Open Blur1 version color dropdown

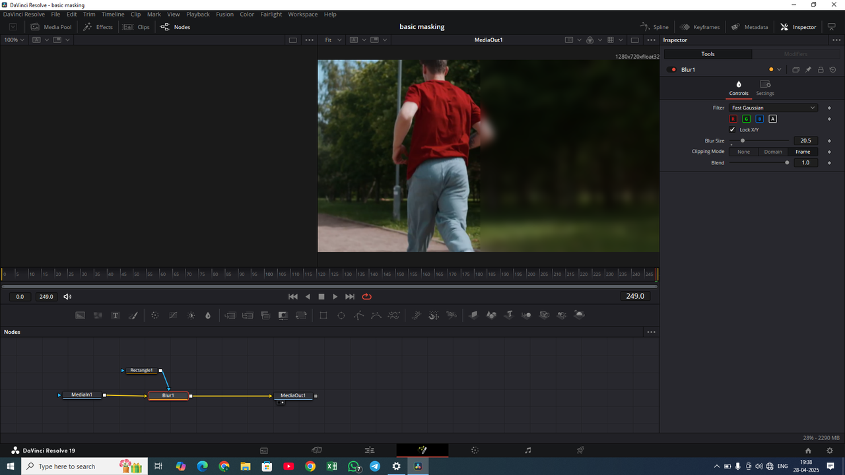(x=777, y=69)
